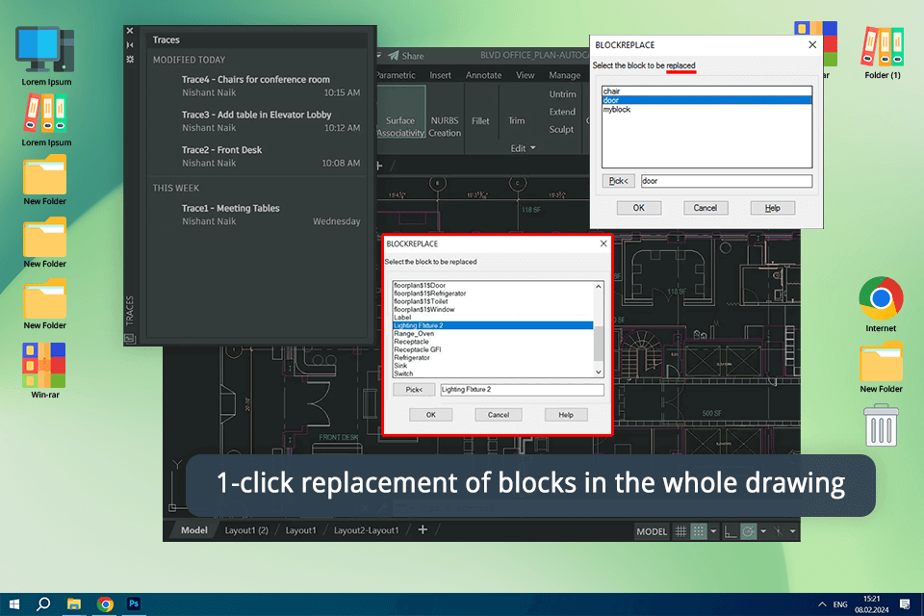
Task: Switch to the Parametric ribbon tab
Action: (x=396, y=75)
